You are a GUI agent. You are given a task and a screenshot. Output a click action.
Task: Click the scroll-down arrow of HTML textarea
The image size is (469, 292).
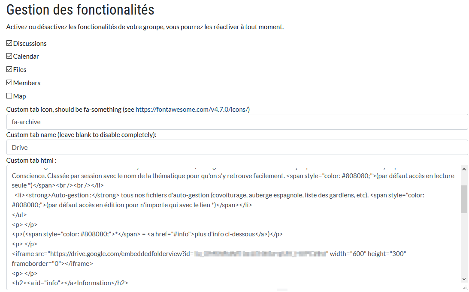(464, 279)
